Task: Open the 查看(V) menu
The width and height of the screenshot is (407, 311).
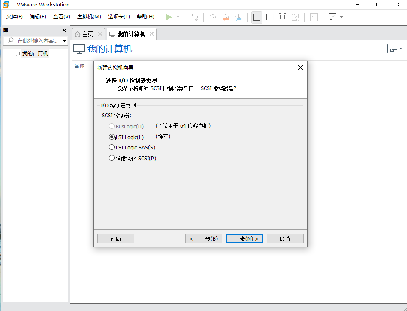Action: click(61, 17)
